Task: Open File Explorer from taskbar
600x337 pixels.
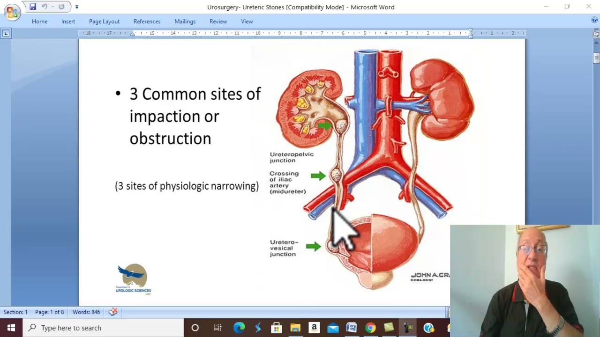Action: tap(295, 328)
